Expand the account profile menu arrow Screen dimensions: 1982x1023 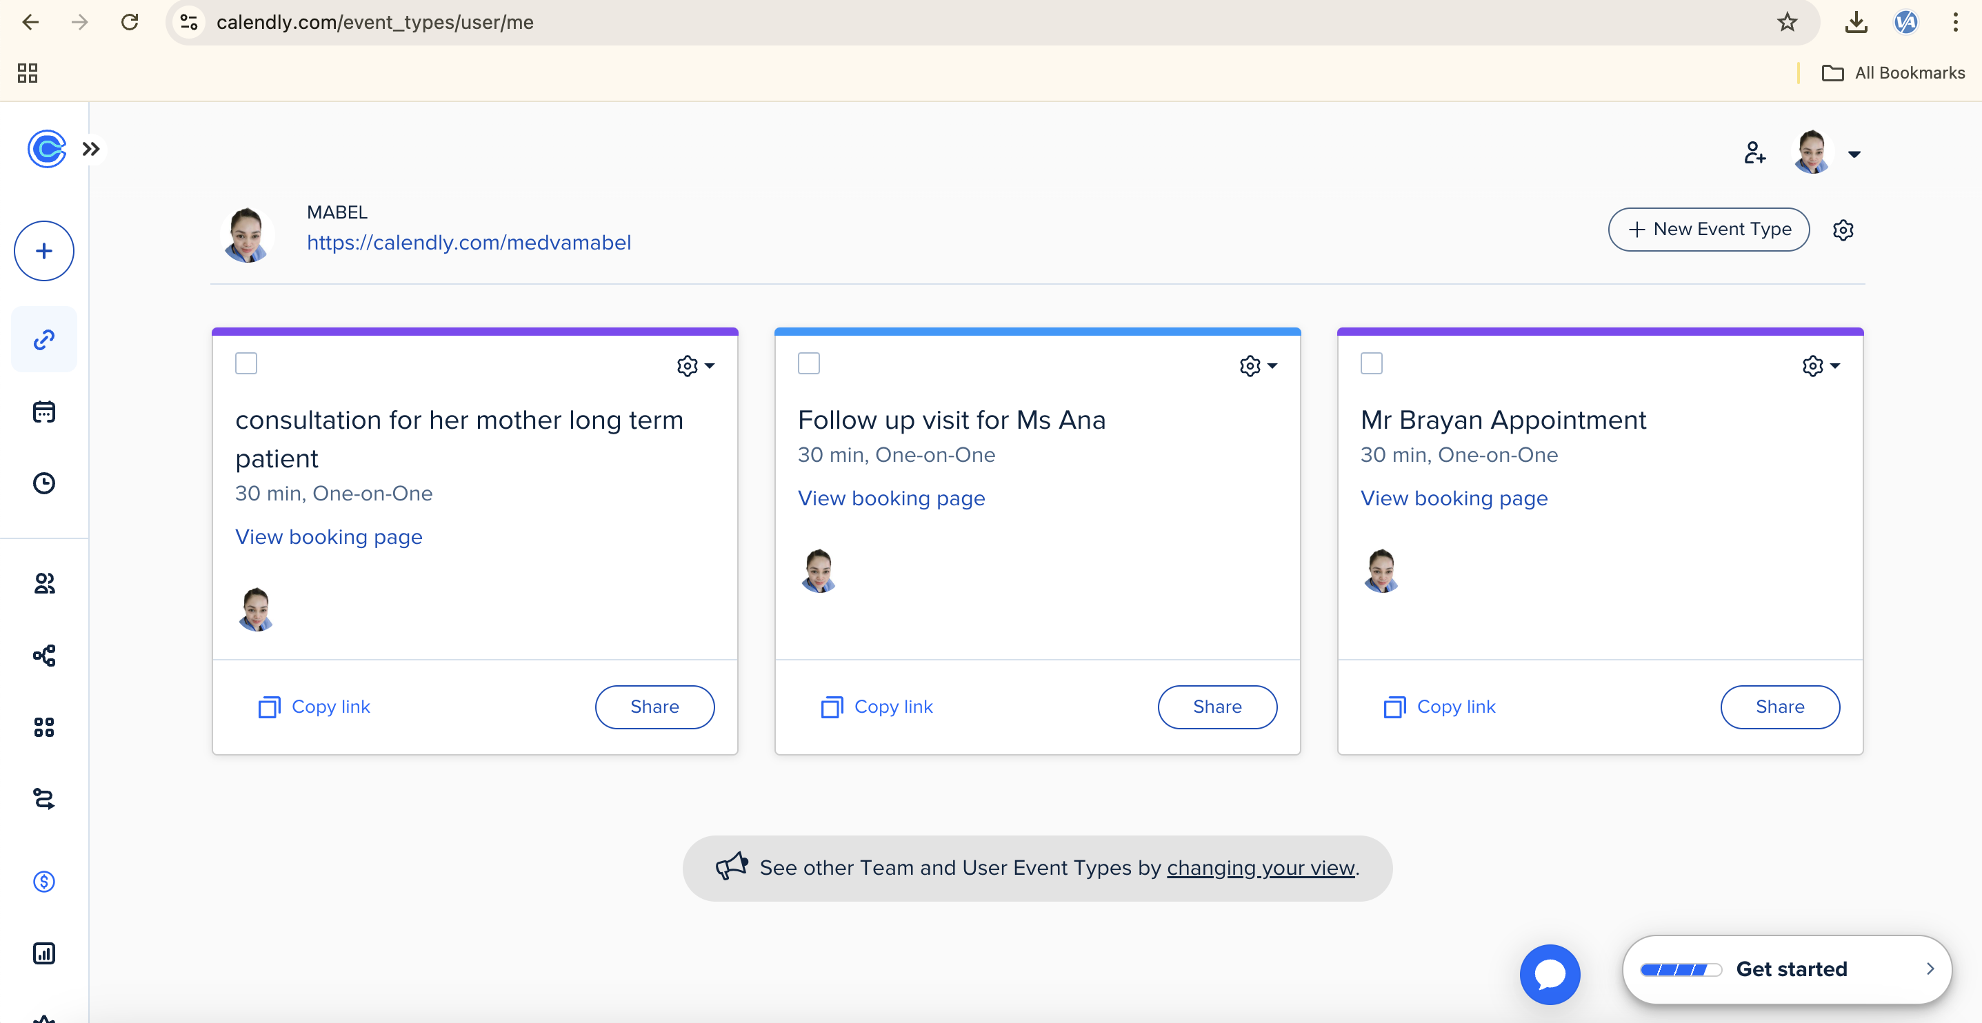pos(1854,154)
